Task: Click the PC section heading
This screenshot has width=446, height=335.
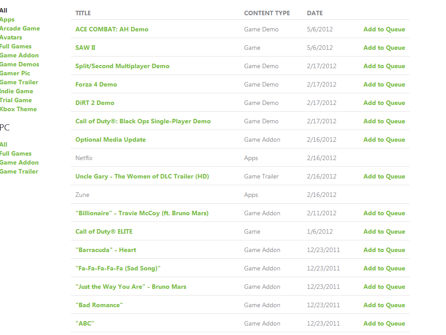Action: tap(4, 127)
